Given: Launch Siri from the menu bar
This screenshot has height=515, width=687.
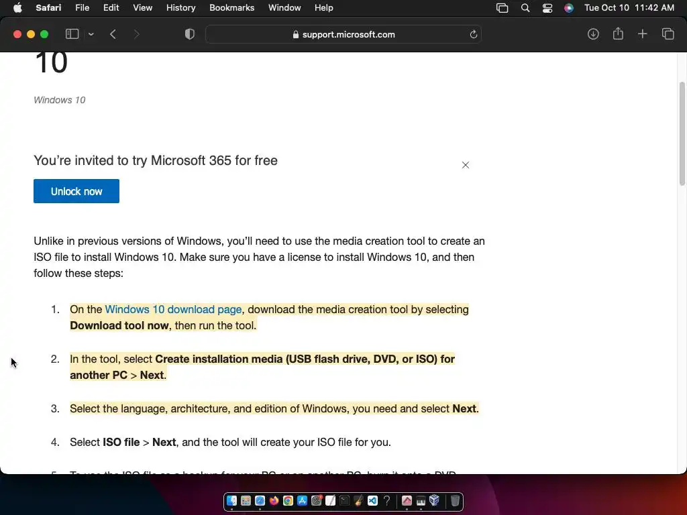Looking at the screenshot, I should [569, 8].
